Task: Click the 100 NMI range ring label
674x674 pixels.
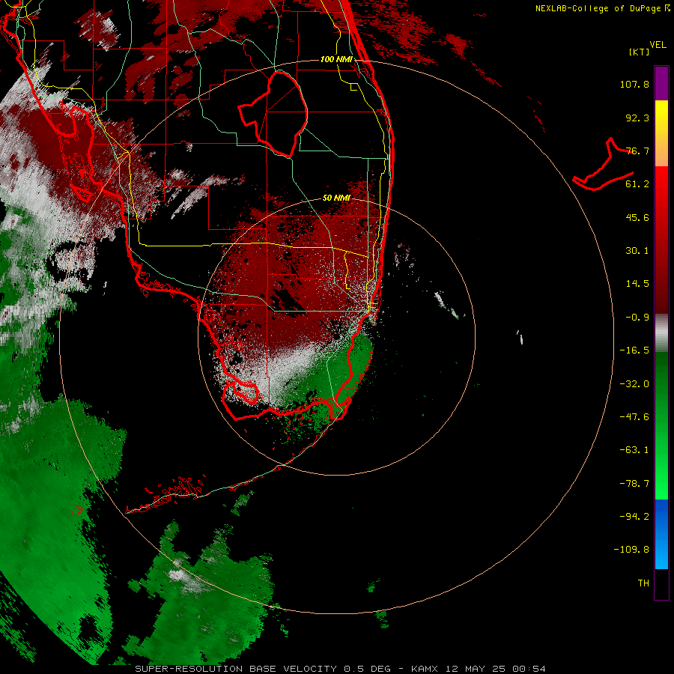Action: point(336,59)
